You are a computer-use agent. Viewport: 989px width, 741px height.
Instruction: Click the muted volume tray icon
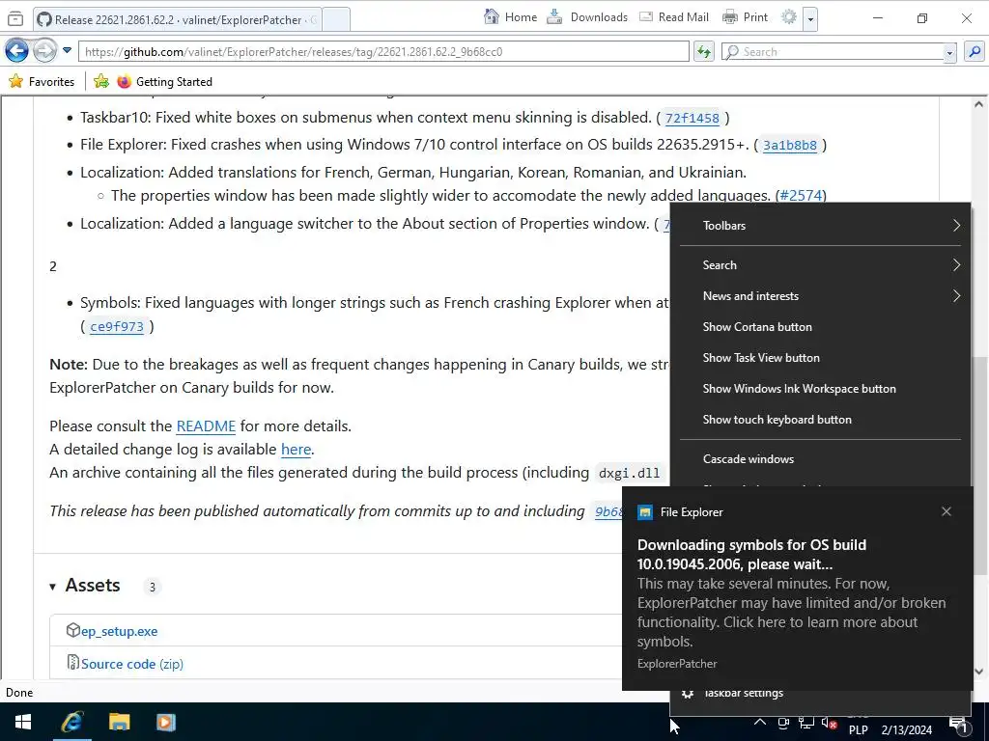[x=830, y=724]
